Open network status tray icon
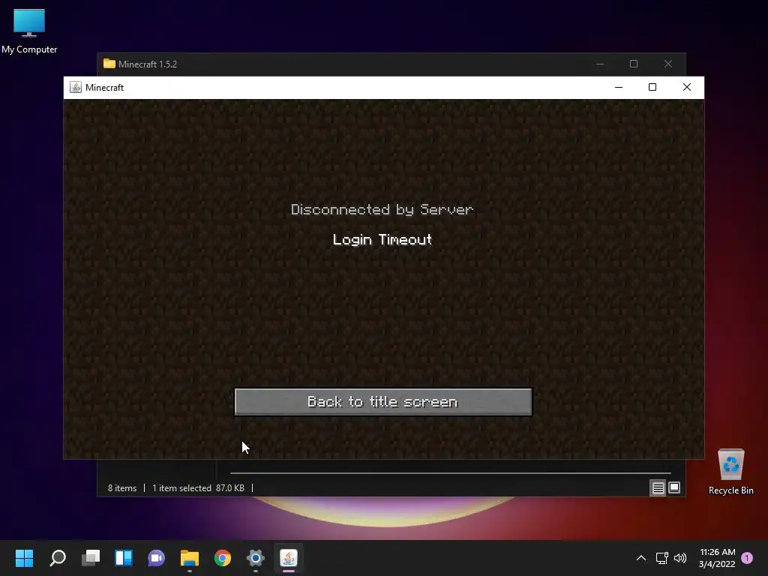 click(x=661, y=558)
